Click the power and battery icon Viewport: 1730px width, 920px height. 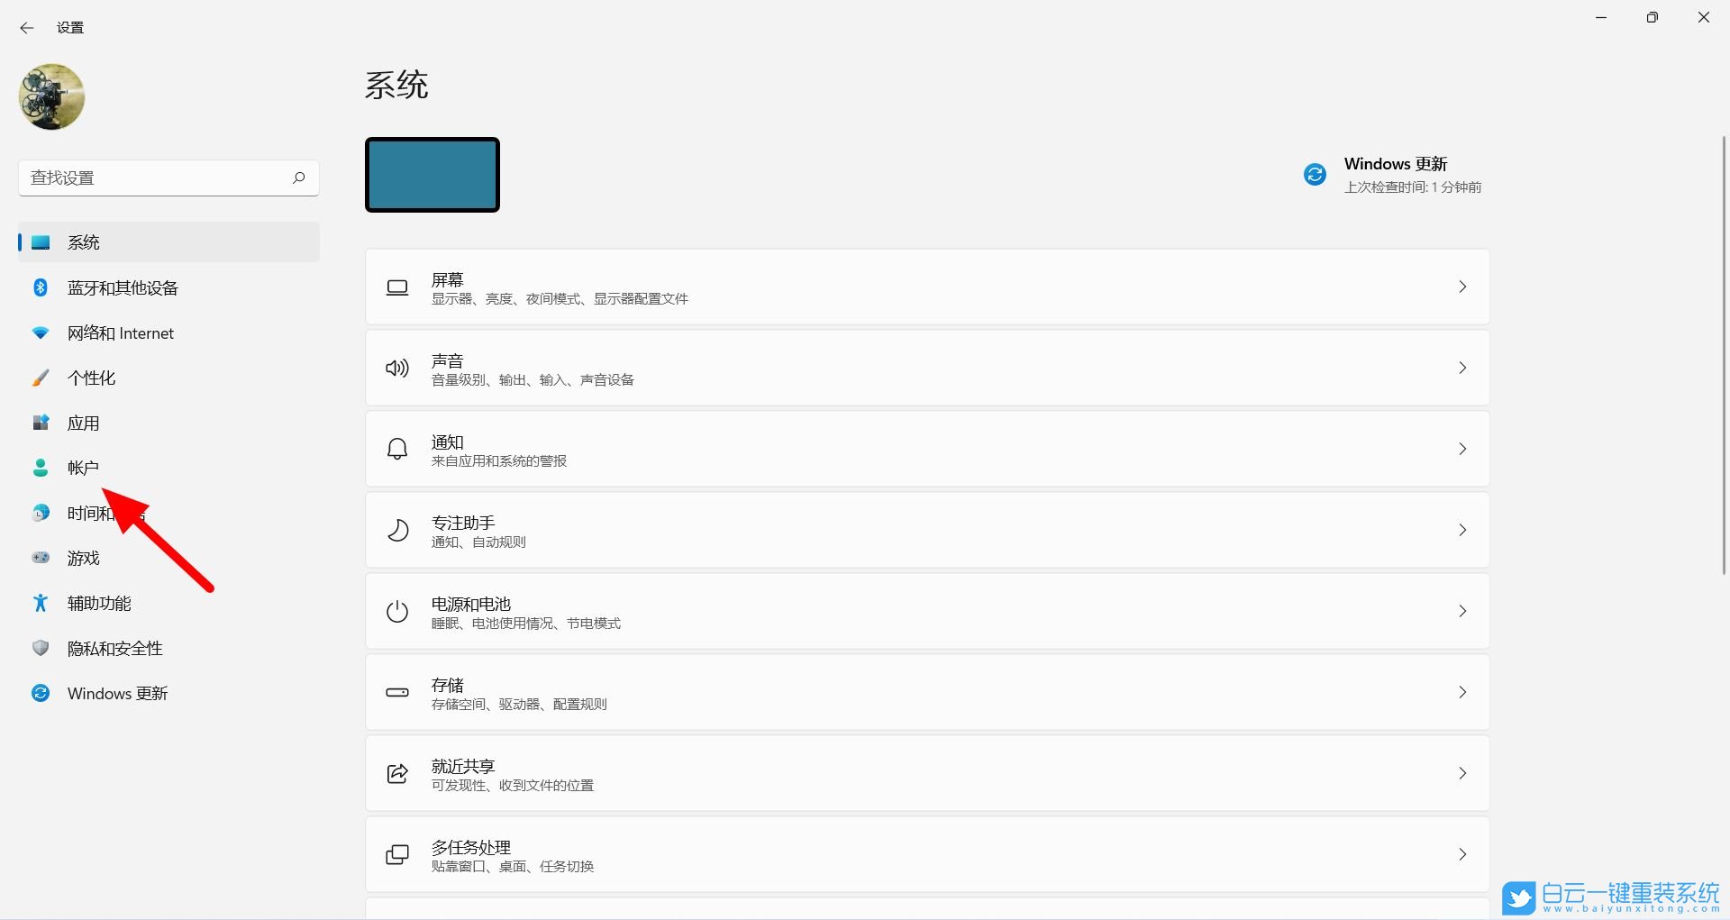coord(397,611)
